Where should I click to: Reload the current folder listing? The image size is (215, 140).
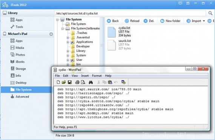point(132,21)
